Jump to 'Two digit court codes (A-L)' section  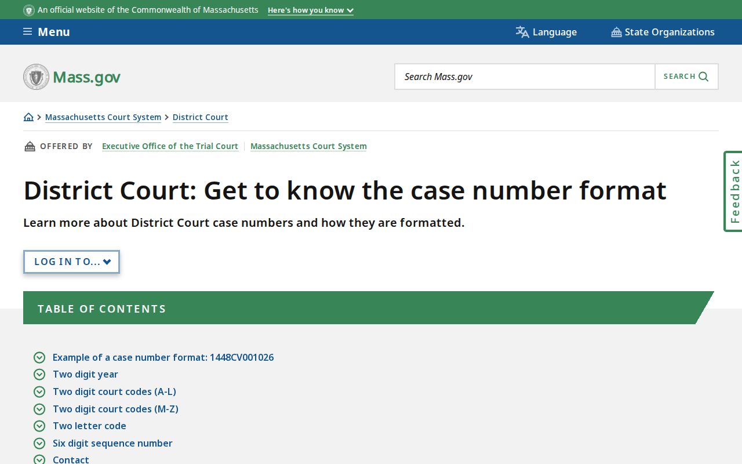(x=114, y=391)
